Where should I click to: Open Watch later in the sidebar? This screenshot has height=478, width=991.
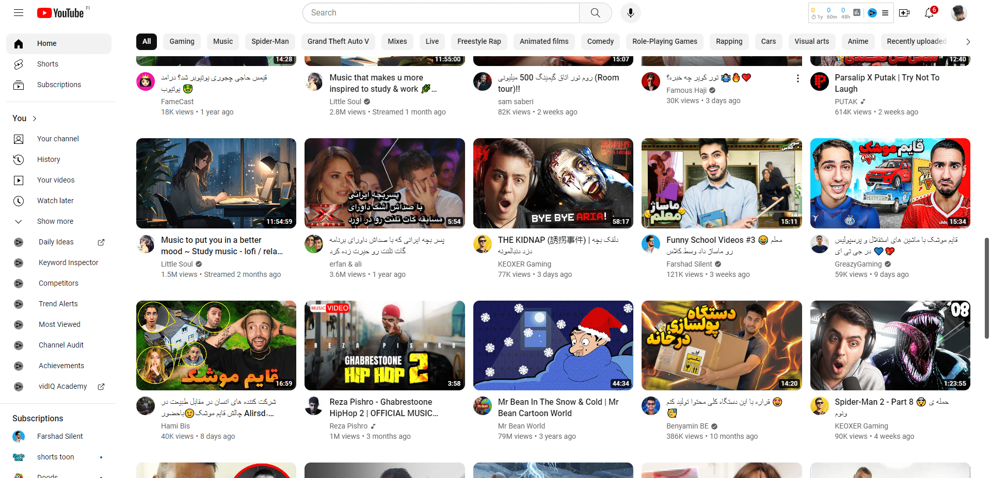point(55,201)
